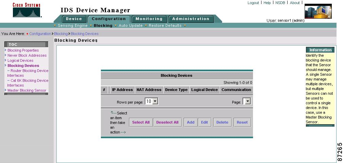Open Auto Update submenu
344x163 pixels.
click(x=130, y=25)
